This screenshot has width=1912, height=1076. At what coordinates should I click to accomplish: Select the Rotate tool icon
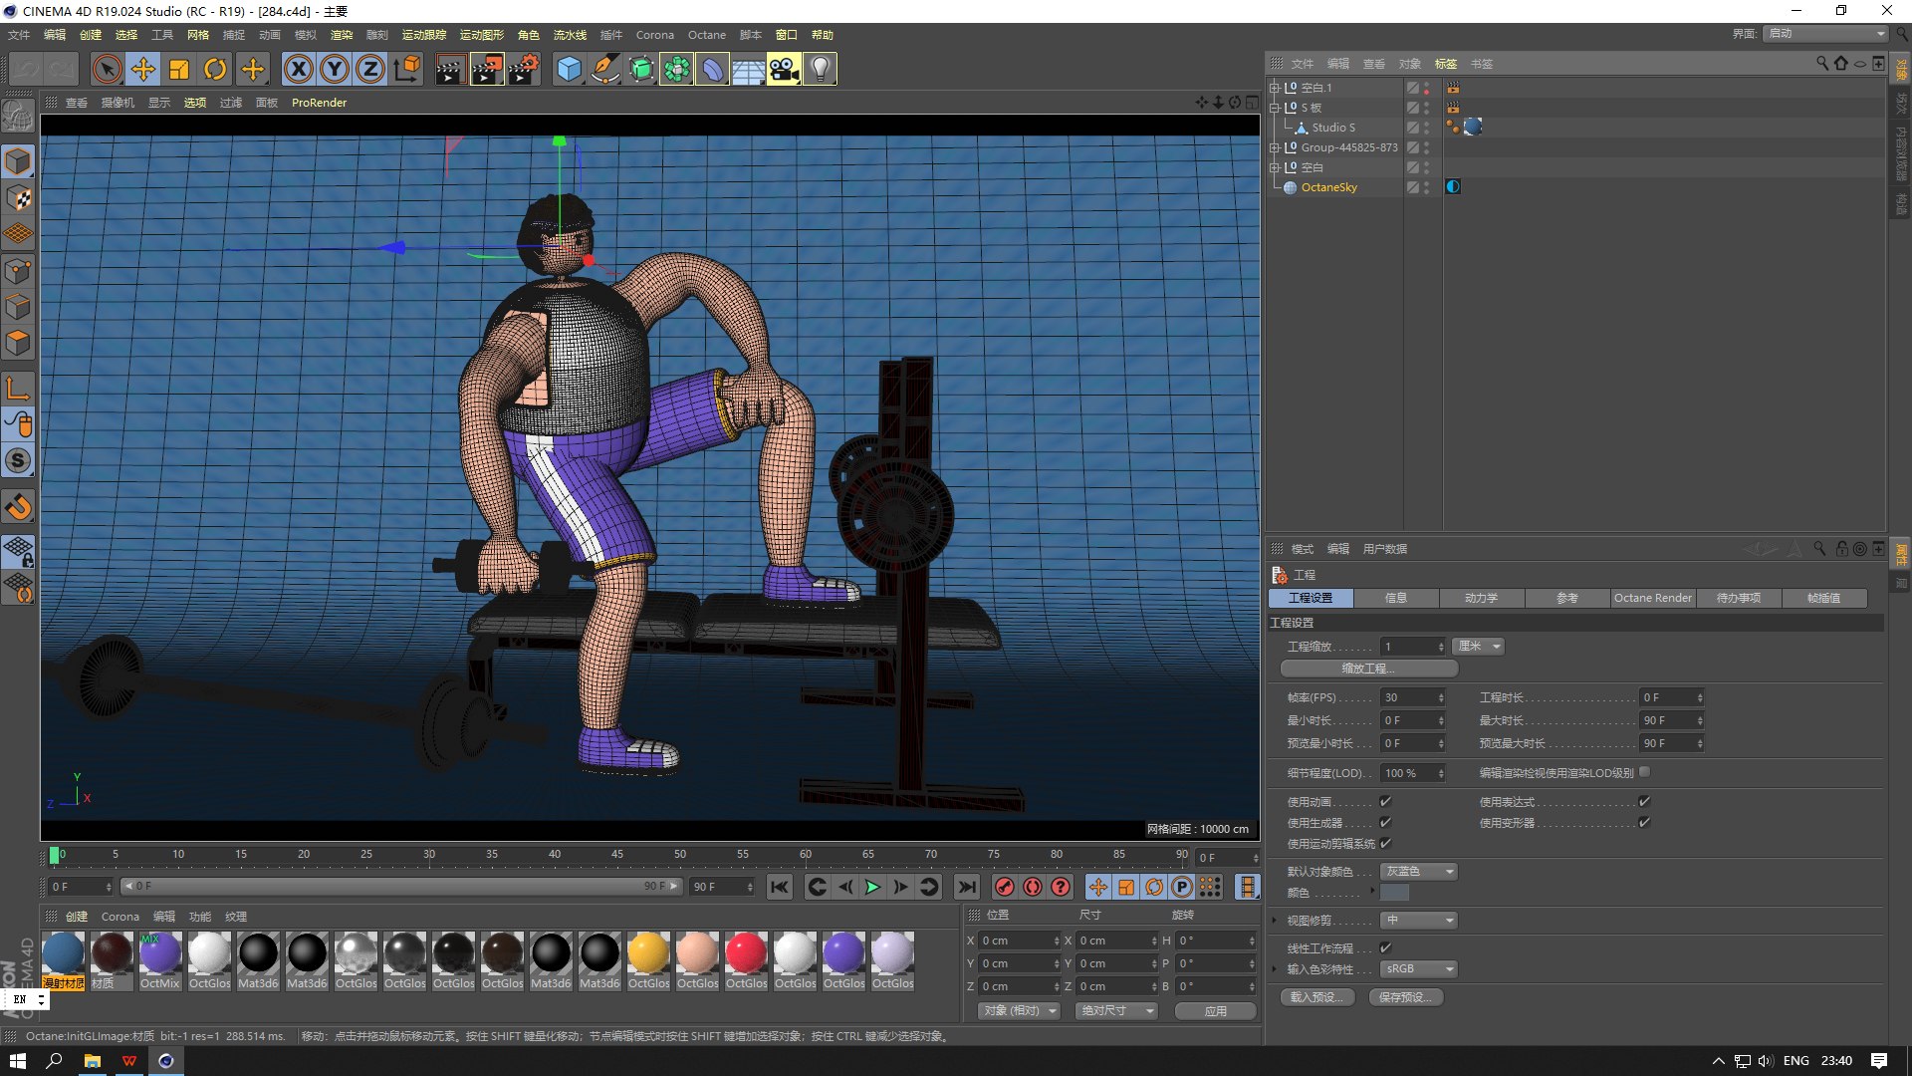pyautogui.click(x=215, y=69)
